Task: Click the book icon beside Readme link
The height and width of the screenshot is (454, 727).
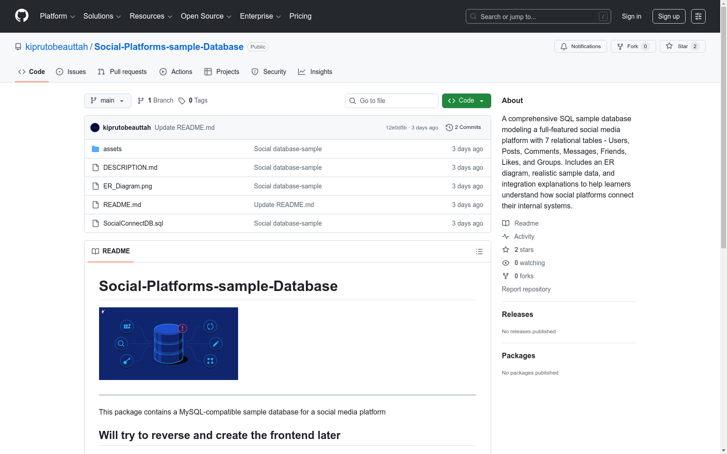Action: click(x=506, y=223)
